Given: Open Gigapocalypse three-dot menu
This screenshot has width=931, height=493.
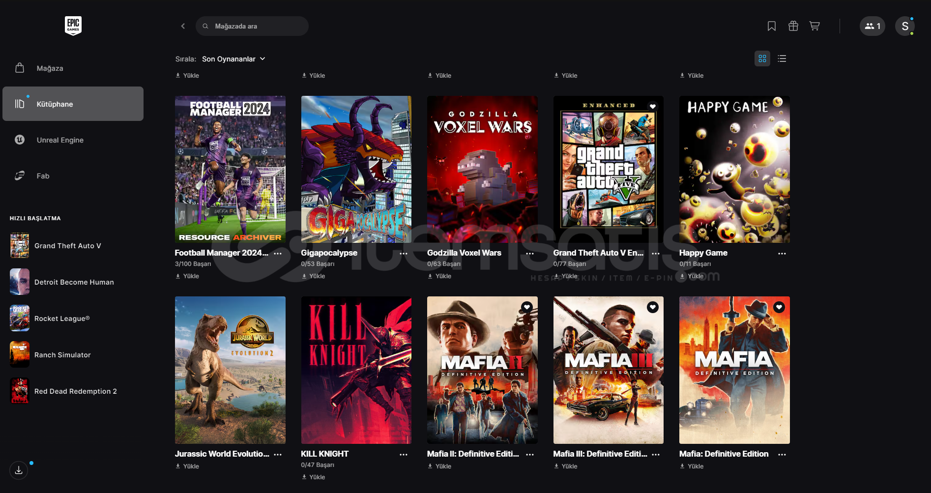Looking at the screenshot, I should (x=404, y=254).
